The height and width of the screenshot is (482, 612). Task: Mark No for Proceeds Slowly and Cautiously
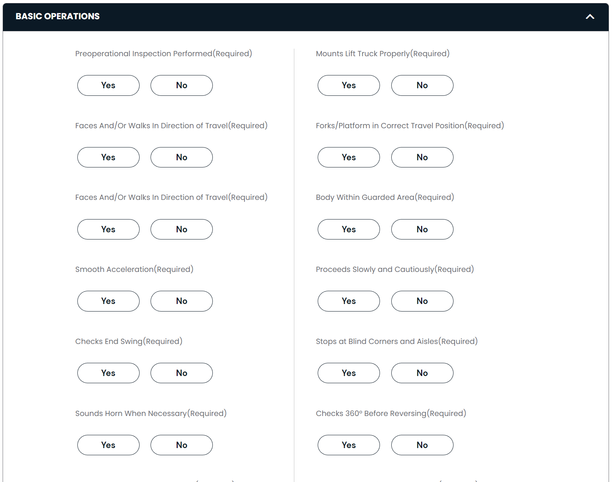pyautogui.click(x=422, y=301)
